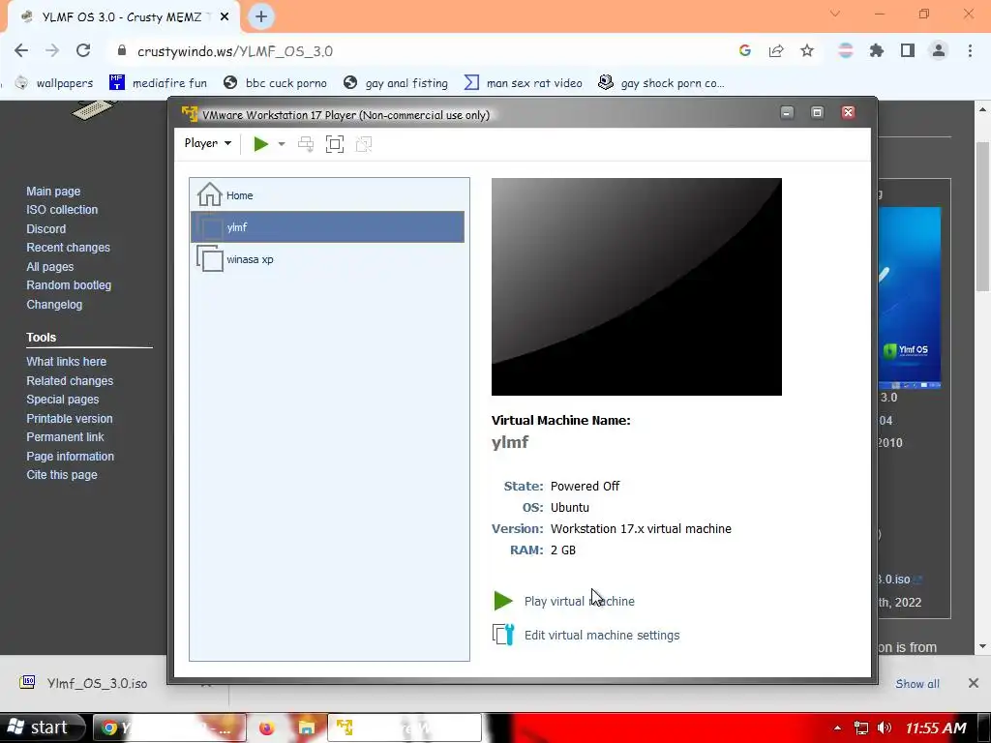Reload the crustywindo.ws page
Image resolution: width=991 pixels, height=743 pixels.
tap(83, 50)
